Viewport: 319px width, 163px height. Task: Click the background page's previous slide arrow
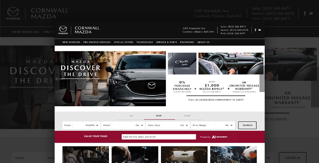point(4,87)
